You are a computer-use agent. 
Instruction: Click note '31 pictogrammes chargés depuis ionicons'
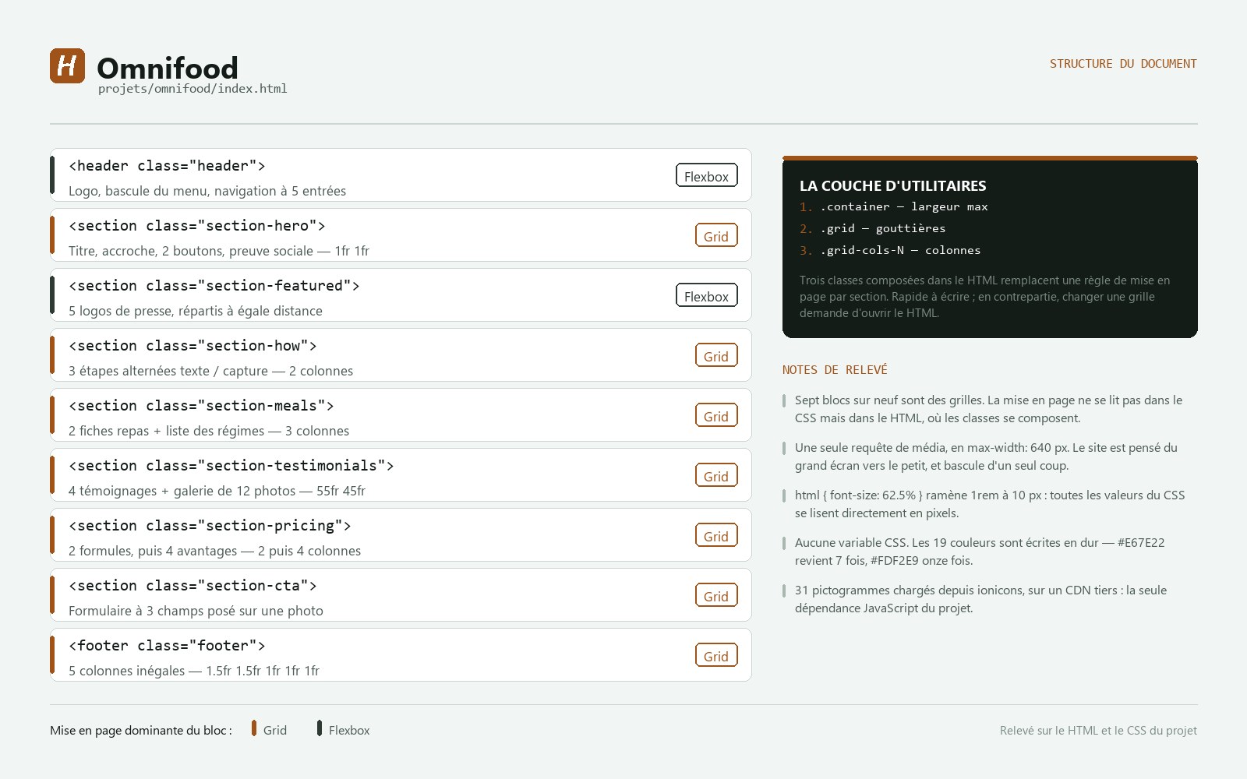click(980, 599)
